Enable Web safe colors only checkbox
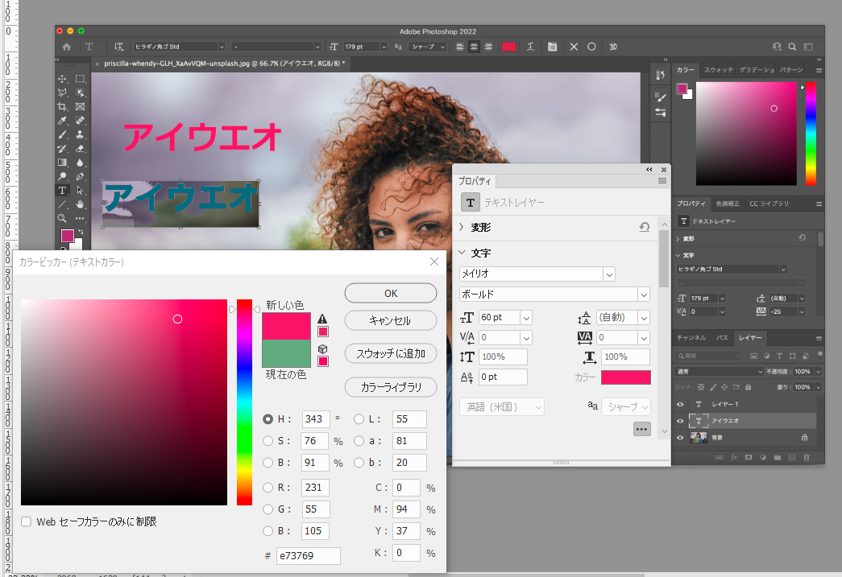Image resolution: width=842 pixels, height=577 pixels. [27, 521]
